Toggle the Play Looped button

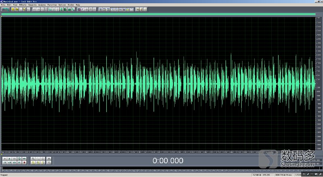[x=24, y=159]
